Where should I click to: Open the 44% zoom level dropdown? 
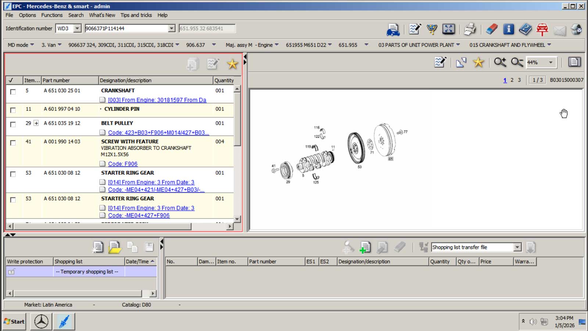pyautogui.click(x=551, y=63)
